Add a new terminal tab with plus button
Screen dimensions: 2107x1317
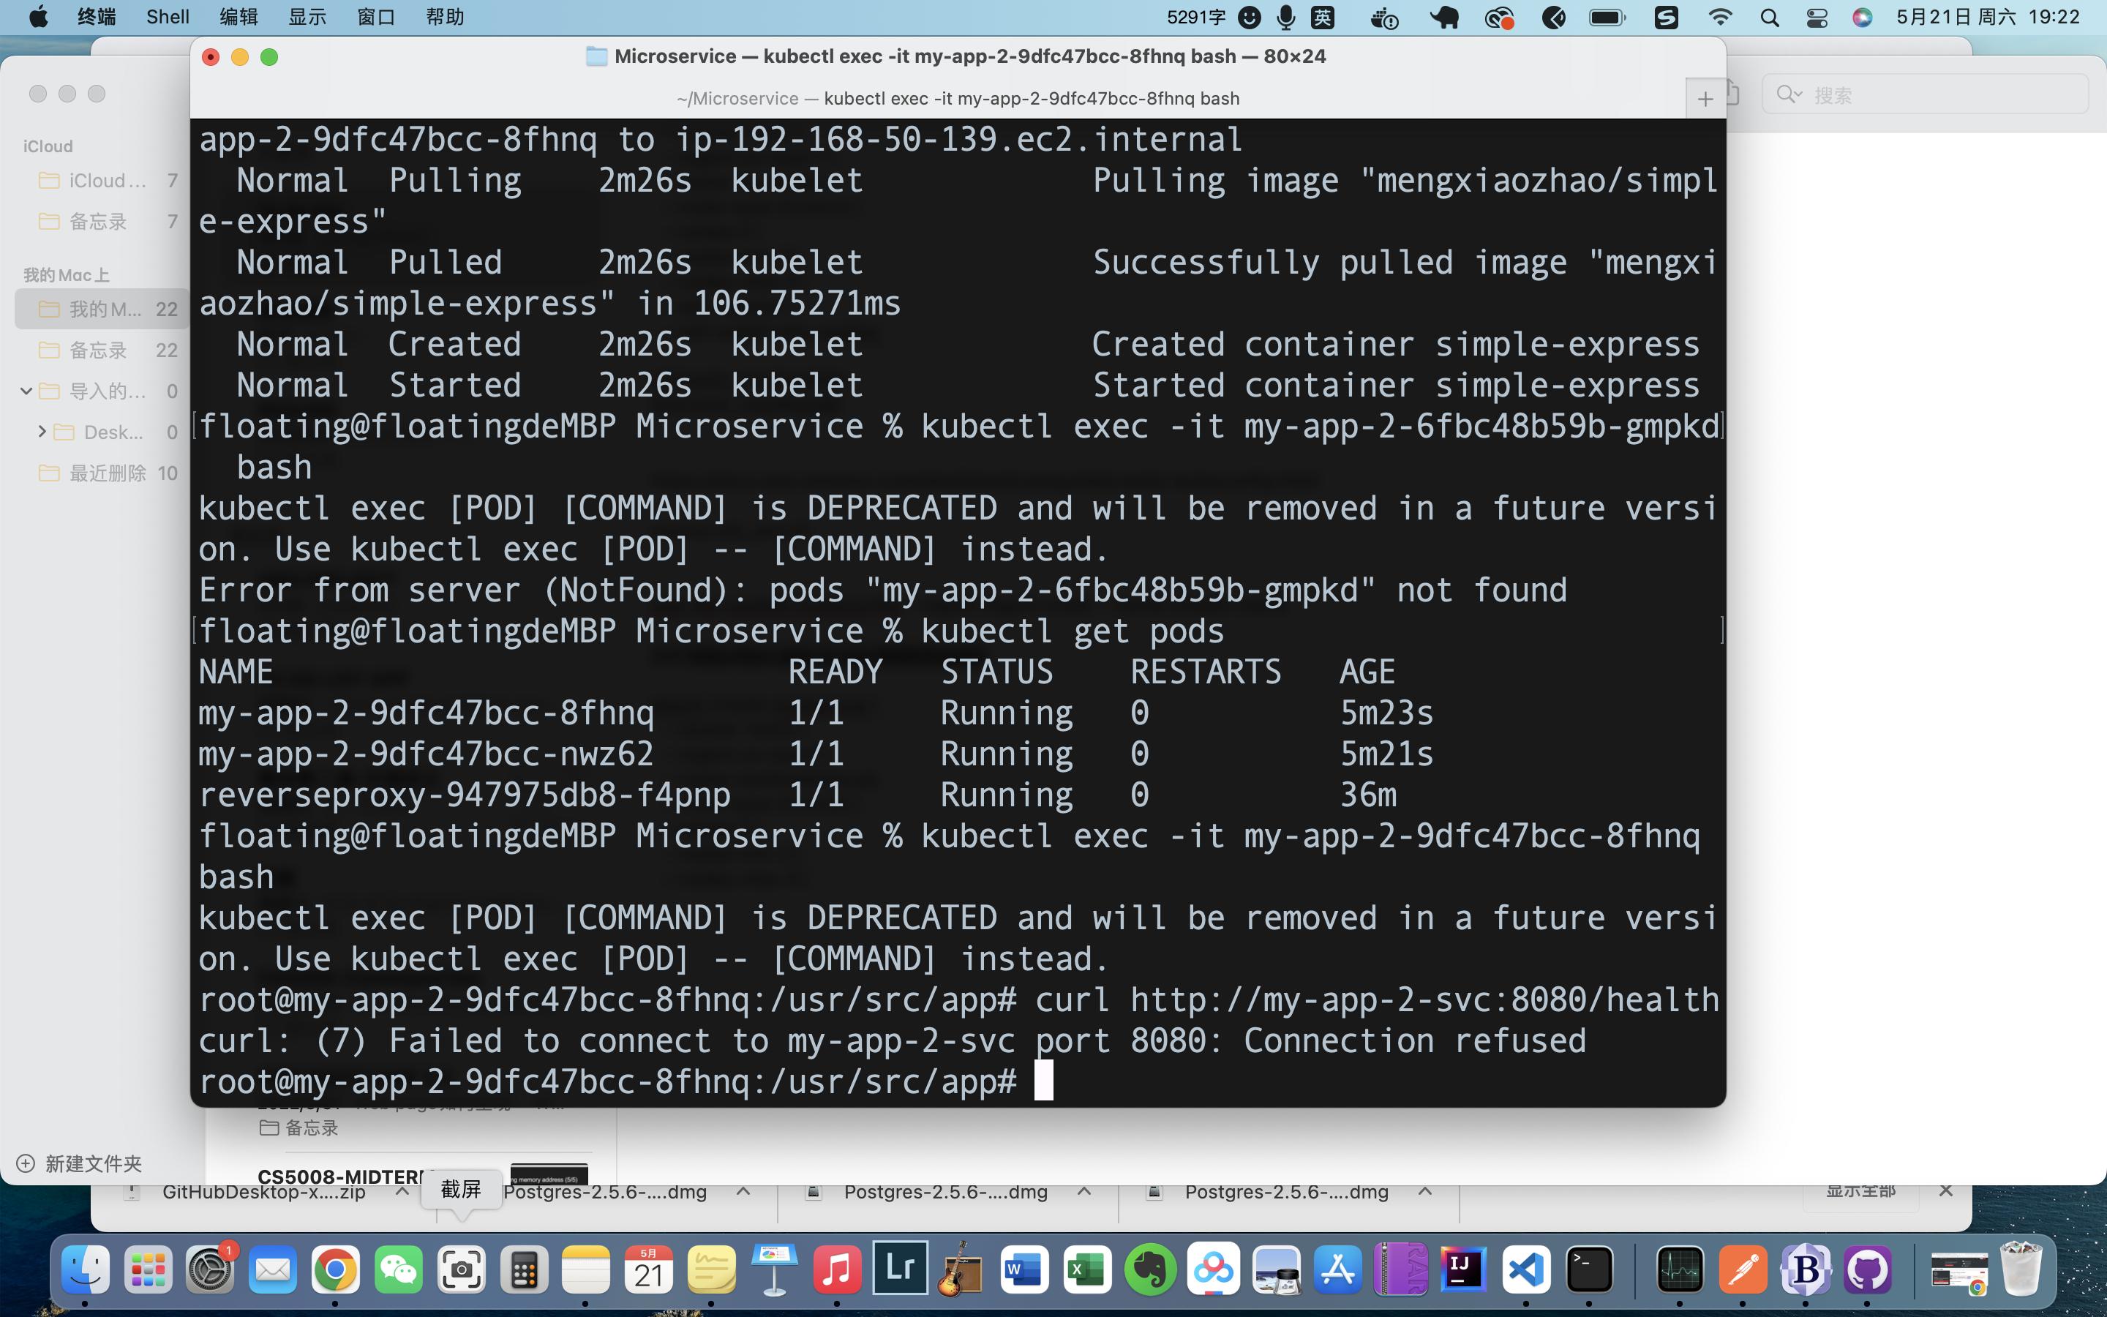pos(1705,99)
